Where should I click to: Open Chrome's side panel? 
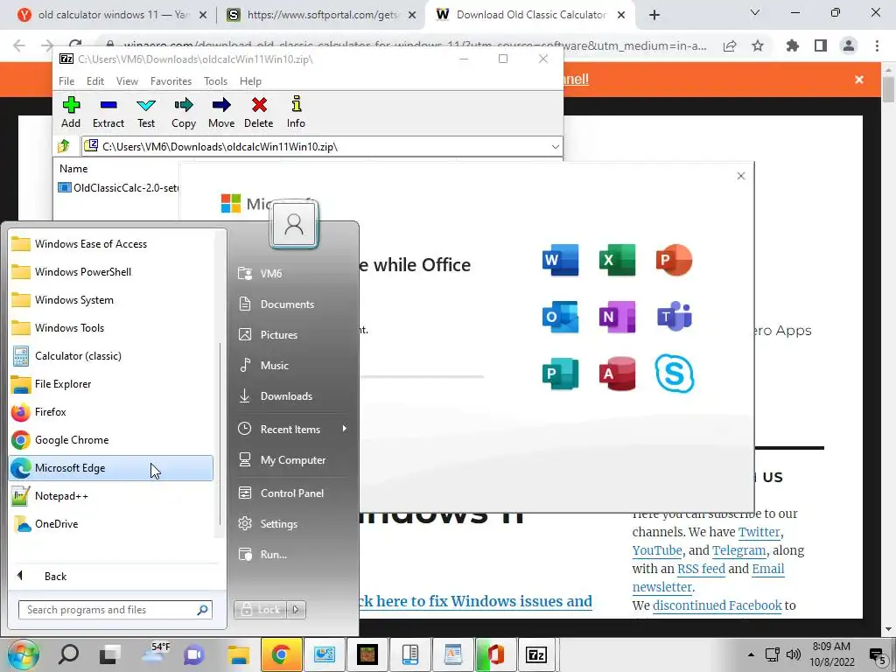point(821,45)
